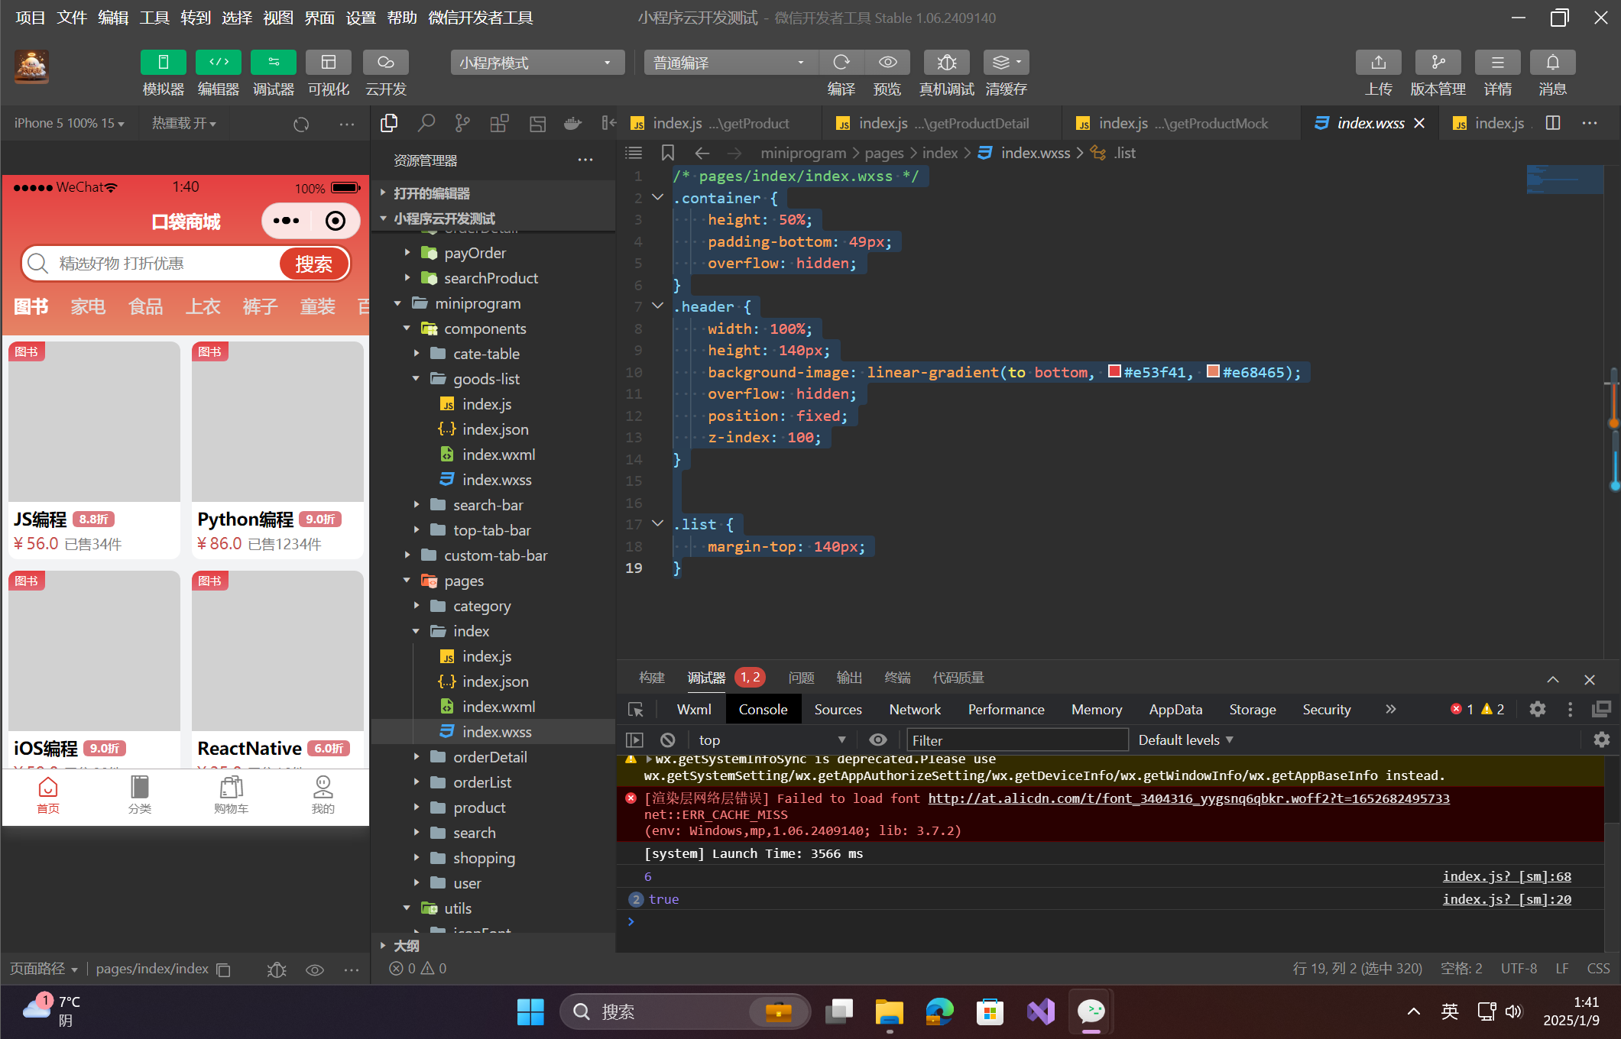Screen dimensions: 1621x1039
Task: Open version management toolbar icon
Action: coord(1437,63)
